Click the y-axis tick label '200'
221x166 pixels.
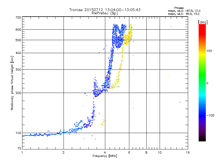18,93
